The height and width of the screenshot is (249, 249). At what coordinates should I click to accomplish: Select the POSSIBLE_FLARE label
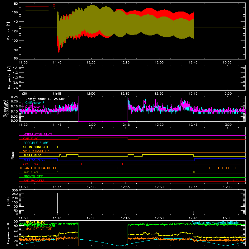[x=36, y=143]
